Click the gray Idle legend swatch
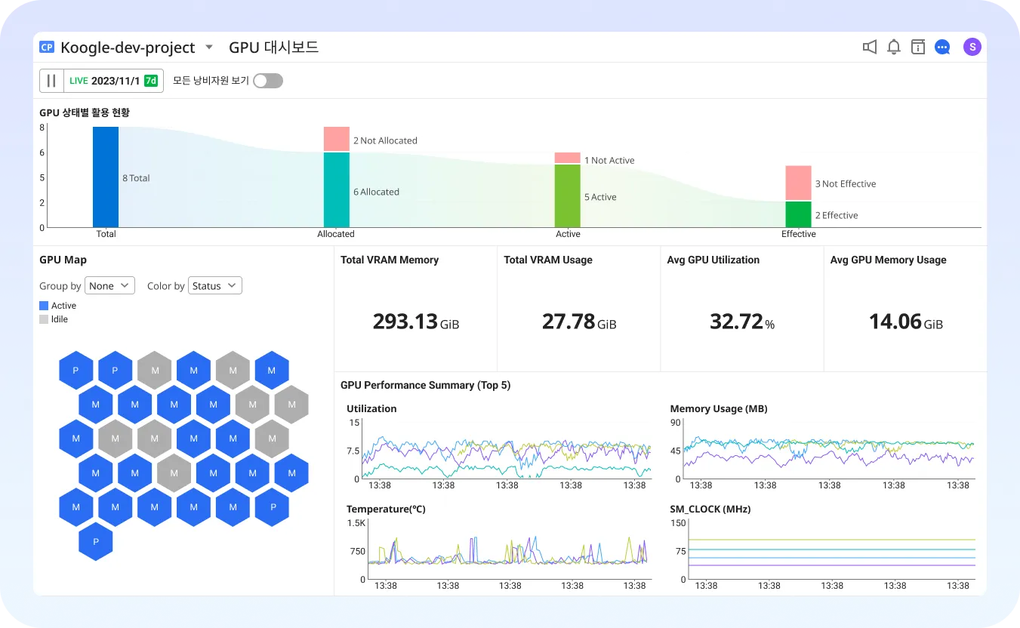Viewport: 1020px width, 628px height. pyautogui.click(x=44, y=319)
